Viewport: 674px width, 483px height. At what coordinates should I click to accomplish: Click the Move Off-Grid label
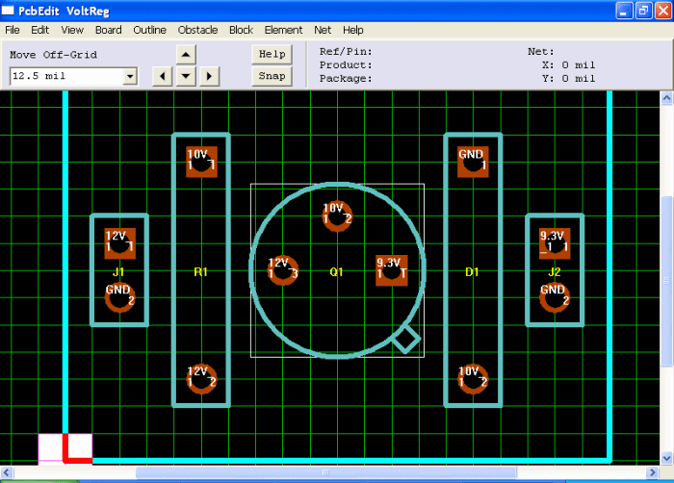[53, 55]
